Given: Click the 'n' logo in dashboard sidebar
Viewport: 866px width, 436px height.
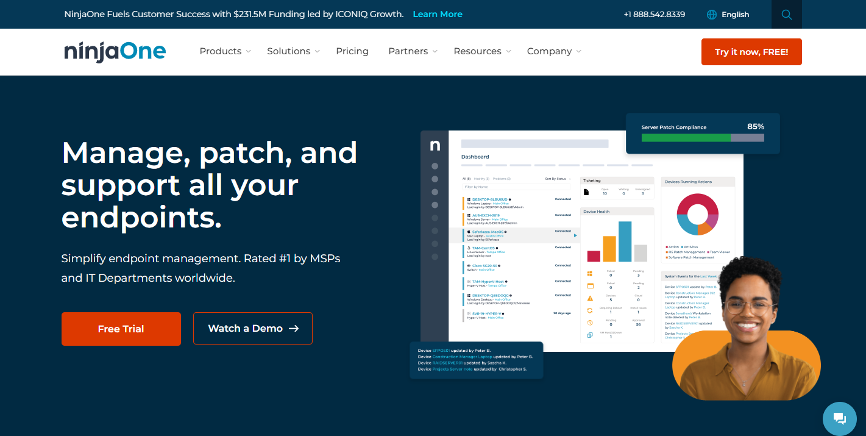Looking at the screenshot, I should coord(435,145).
